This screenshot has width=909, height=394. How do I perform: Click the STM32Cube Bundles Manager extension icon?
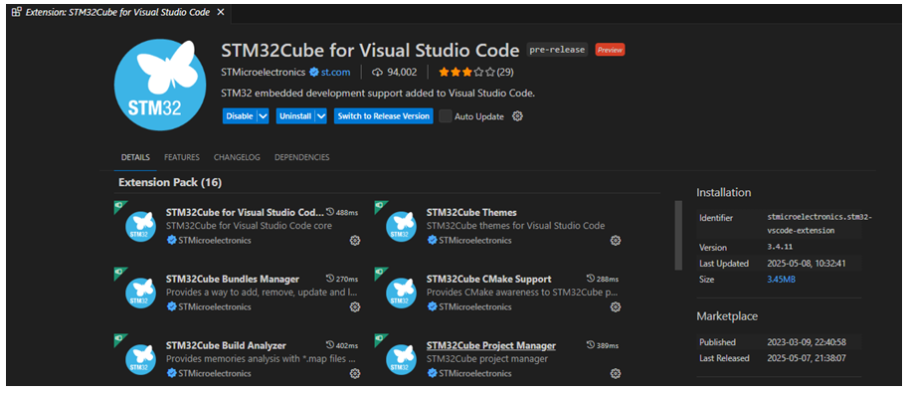141,294
